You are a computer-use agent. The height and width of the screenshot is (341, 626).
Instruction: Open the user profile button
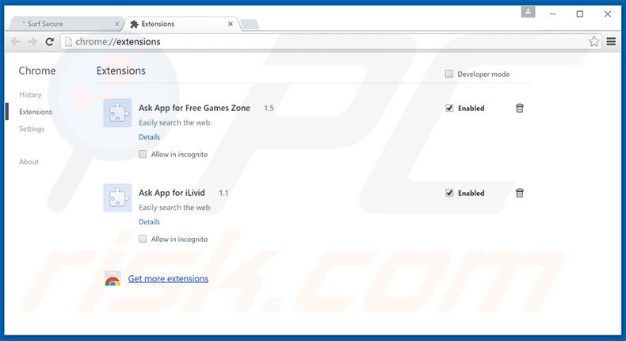coord(528,12)
